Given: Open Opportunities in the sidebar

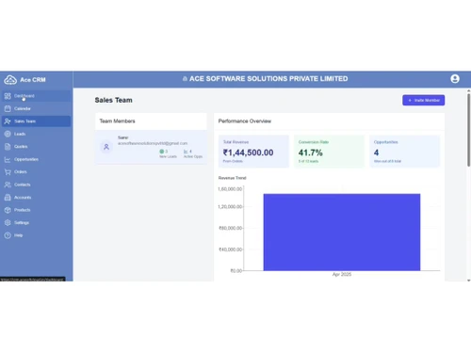Looking at the screenshot, I should (x=36, y=159).
